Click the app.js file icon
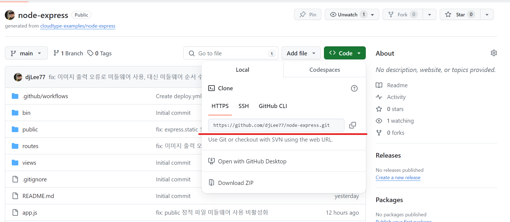 (x=15, y=212)
